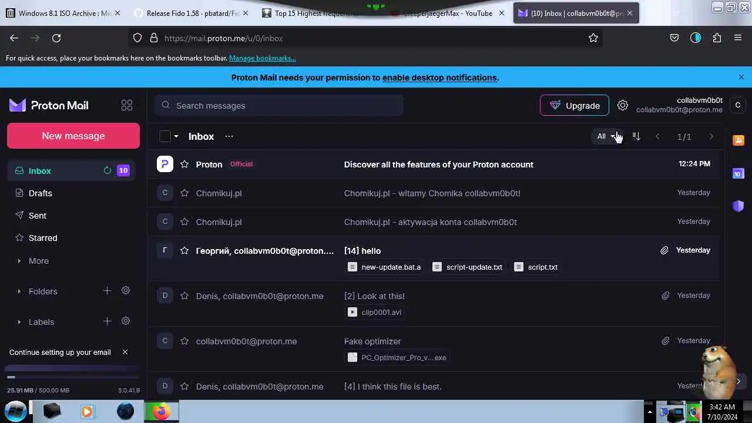Bookmark this page with the star icon

(593, 38)
